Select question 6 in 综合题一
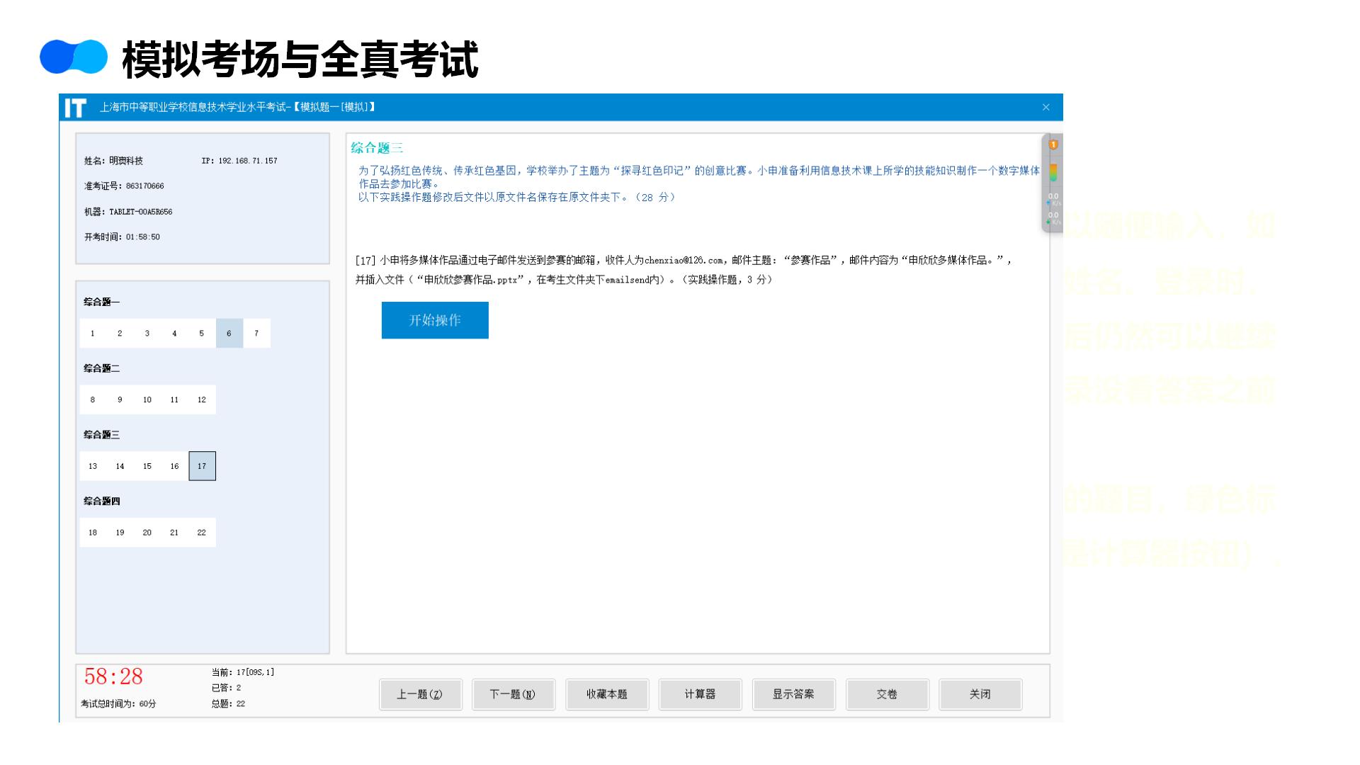This screenshot has width=1360, height=765. tap(229, 334)
